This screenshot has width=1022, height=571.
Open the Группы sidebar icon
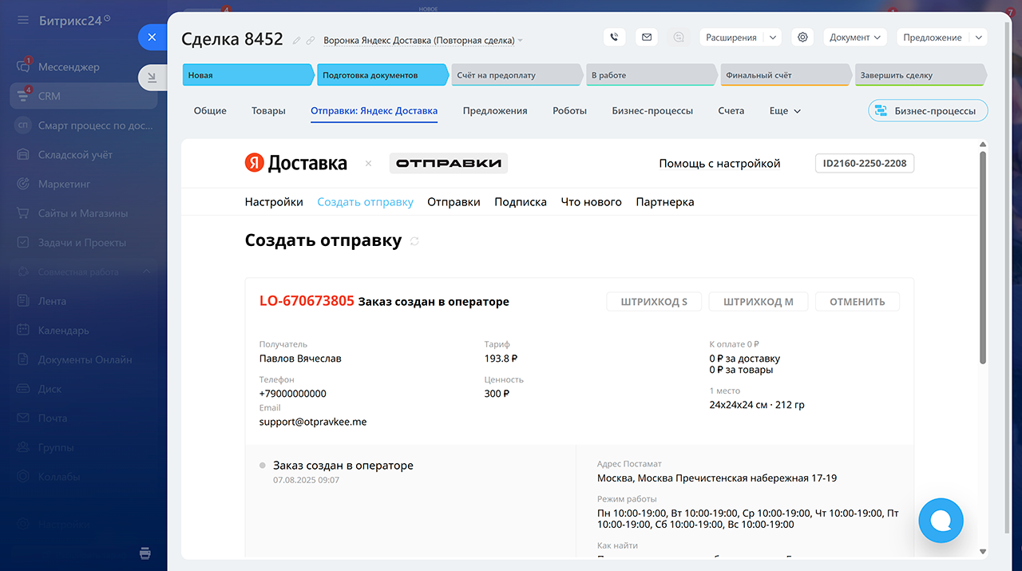23,447
